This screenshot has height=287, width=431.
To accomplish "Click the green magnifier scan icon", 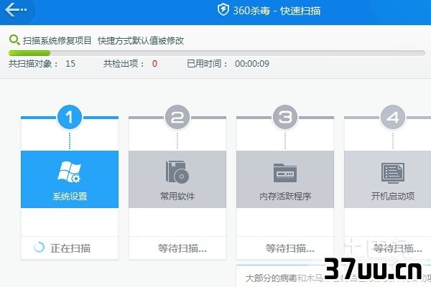I will coord(14,40).
